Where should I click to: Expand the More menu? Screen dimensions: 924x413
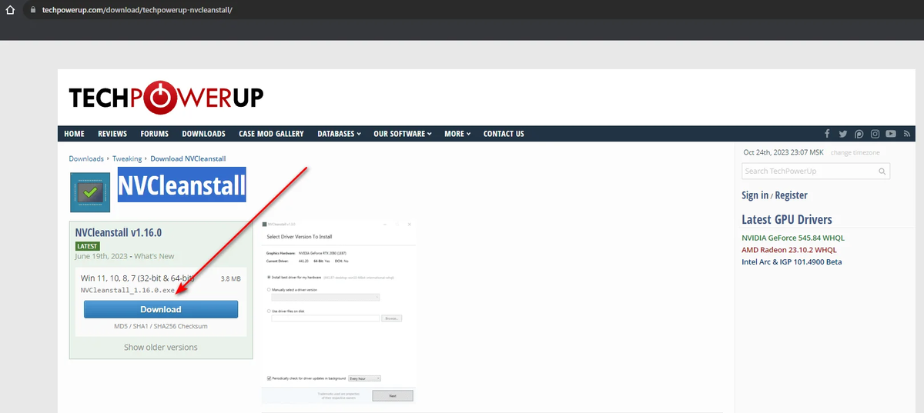pyautogui.click(x=457, y=134)
